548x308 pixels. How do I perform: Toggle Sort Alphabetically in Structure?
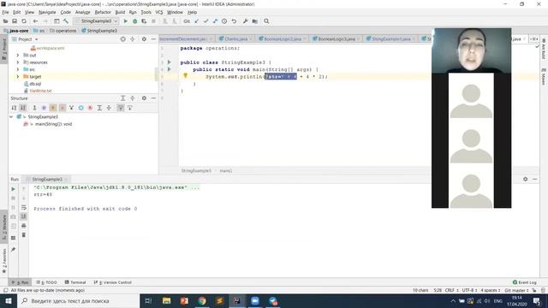(x=23, y=108)
